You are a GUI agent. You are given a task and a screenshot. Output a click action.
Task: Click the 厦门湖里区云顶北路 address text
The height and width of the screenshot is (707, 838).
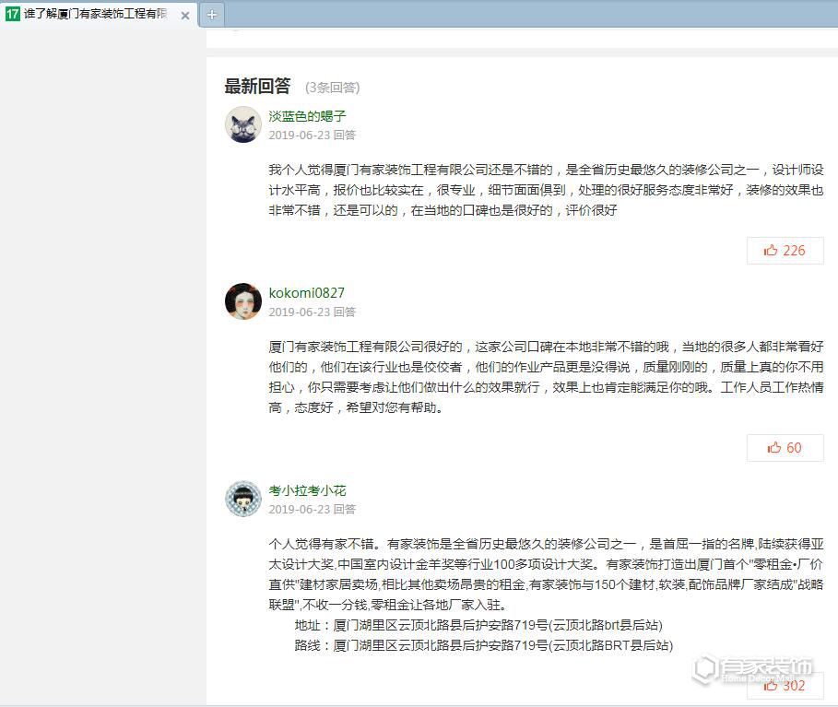pos(415,624)
